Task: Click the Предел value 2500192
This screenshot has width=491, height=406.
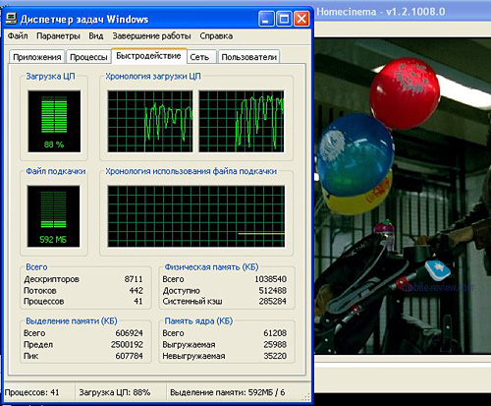Action: 127,344
